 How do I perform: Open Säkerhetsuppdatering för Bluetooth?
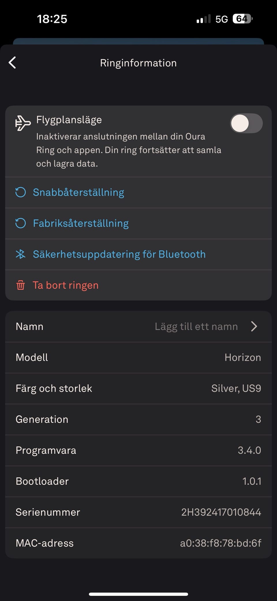119,254
